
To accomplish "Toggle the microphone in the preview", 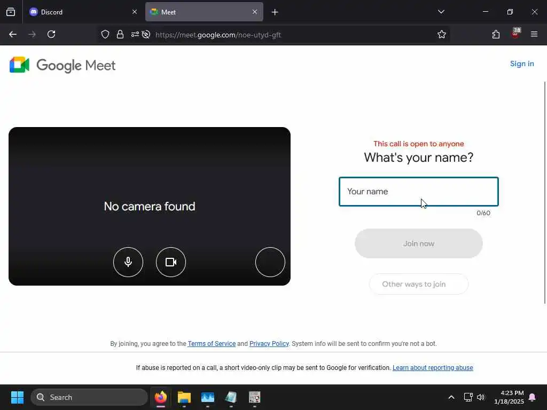I will pos(128,262).
